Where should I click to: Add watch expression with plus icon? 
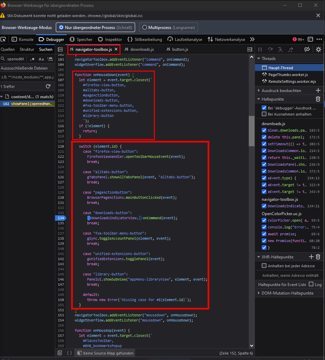318,90
